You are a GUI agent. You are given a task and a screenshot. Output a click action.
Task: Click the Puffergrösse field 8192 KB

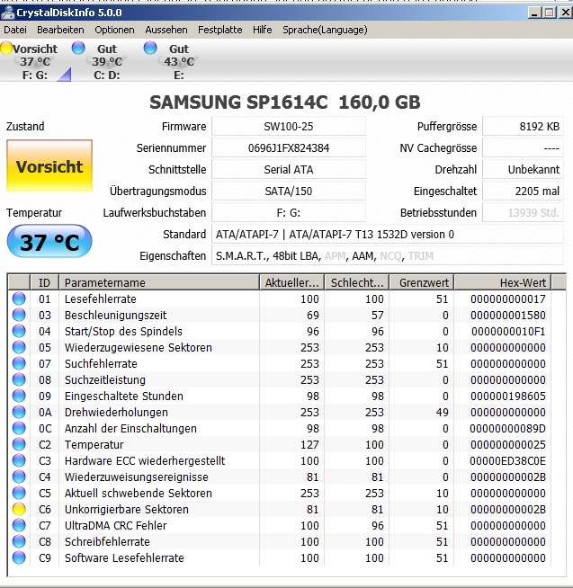(524, 127)
